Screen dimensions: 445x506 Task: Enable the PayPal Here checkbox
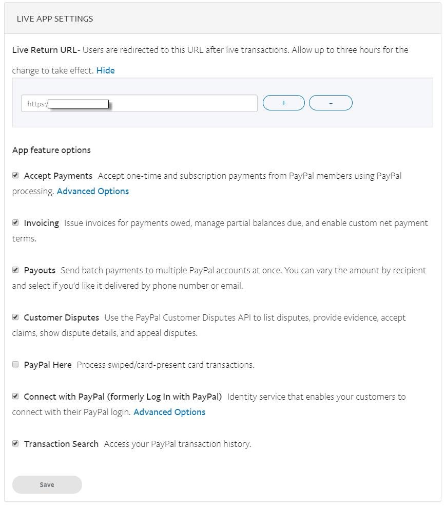click(x=15, y=365)
